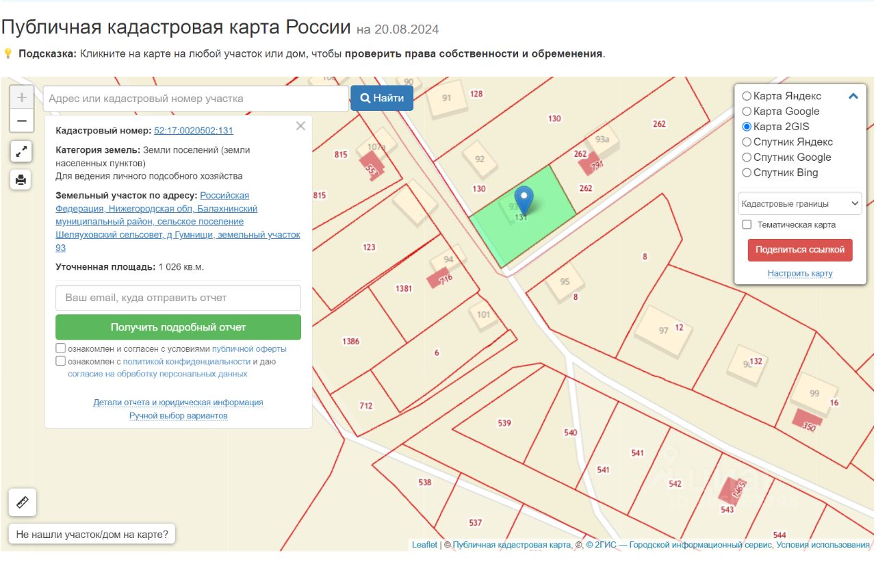Select Спутник Bing radio option

pos(747,173)
